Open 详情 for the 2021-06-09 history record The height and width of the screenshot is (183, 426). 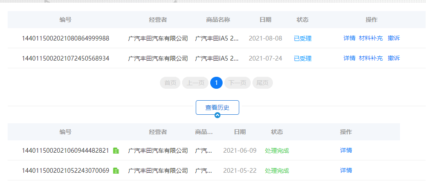346,151
